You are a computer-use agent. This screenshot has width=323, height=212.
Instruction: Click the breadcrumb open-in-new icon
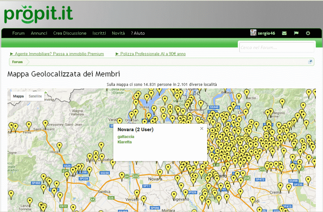[x=310, y=62]
